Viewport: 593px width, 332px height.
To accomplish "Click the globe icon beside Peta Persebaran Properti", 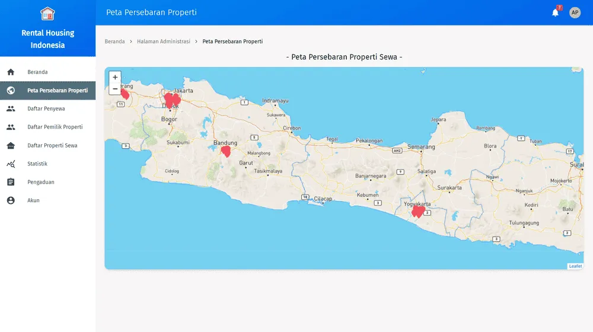I will [x=11, y=90].
